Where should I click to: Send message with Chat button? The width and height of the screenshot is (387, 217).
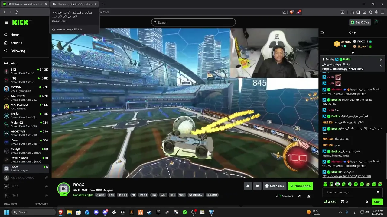coord(377,202)
